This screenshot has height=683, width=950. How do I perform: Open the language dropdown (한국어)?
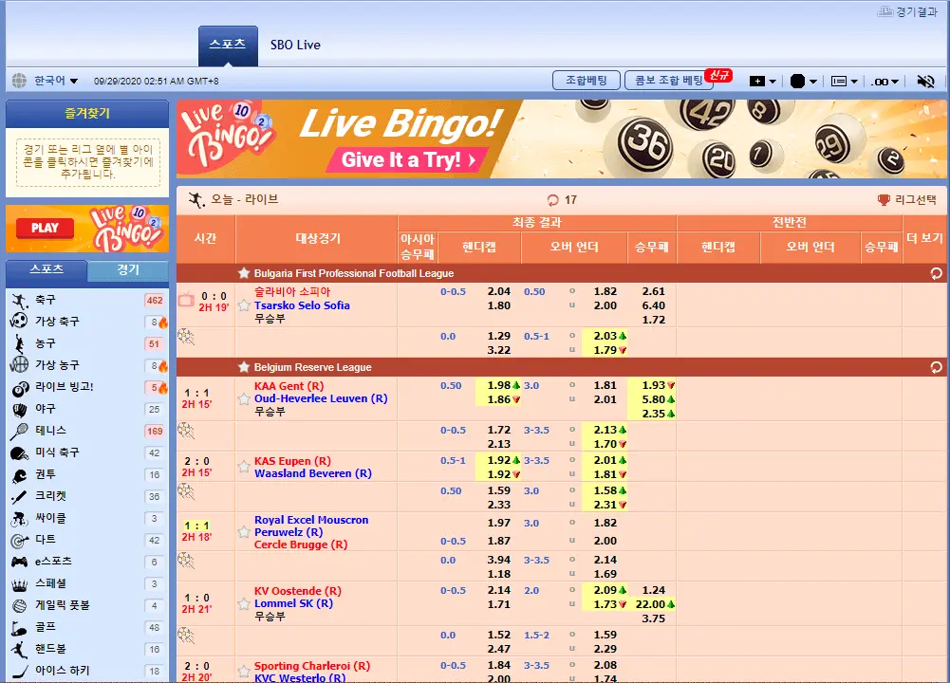click(56, 81)
